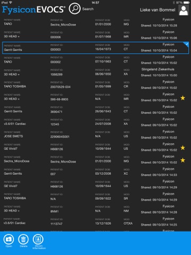Uncheck the selected Gerrit Gerrits 000003 checkmark
The image size is (191, 255).
click(x=186, y=45)
